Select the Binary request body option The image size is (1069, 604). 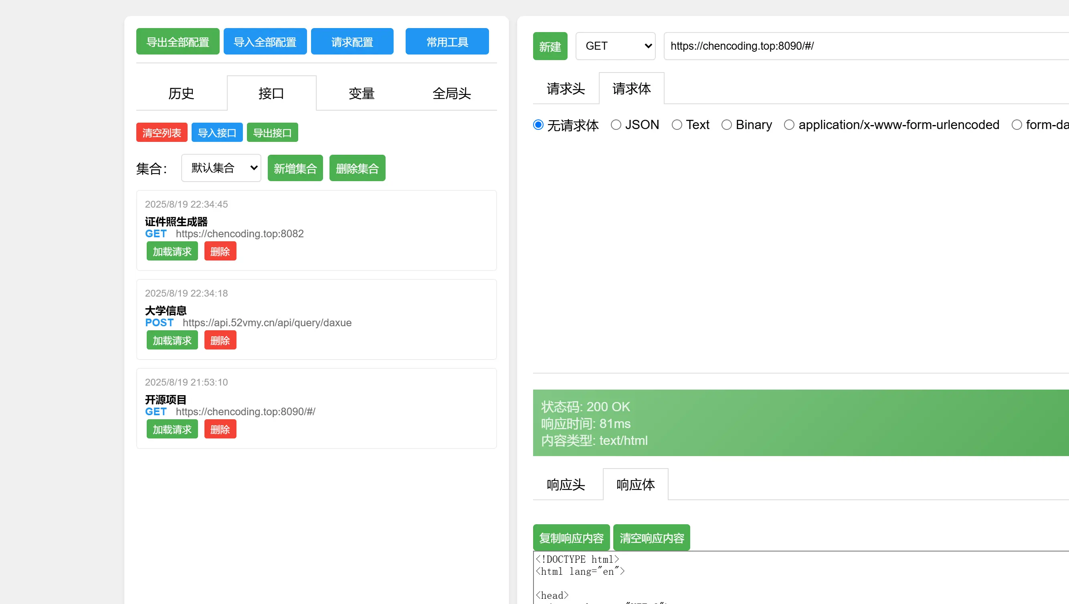[727, 125]
